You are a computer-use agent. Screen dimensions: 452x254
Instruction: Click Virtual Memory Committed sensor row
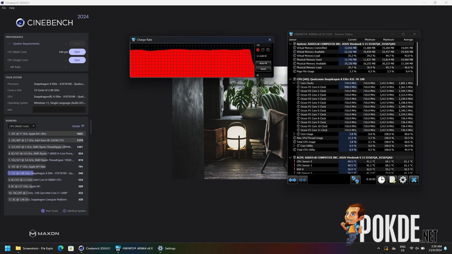pos(351,48)
